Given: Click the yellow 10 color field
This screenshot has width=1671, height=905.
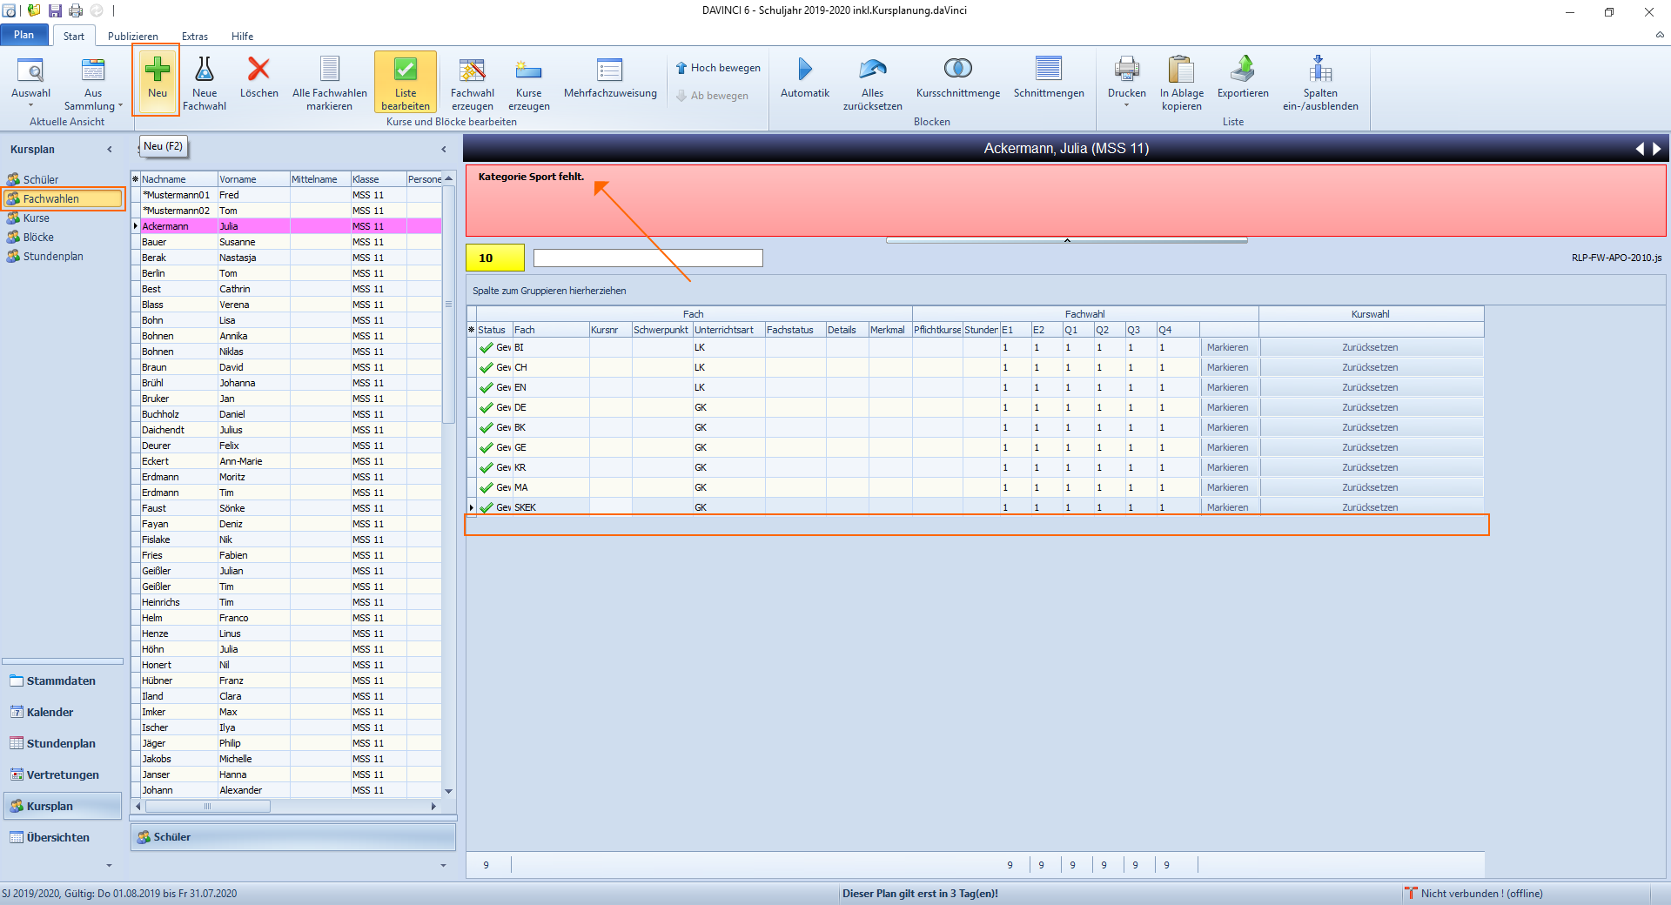Looking at the screenshot, I should click(x=495, y=258).
